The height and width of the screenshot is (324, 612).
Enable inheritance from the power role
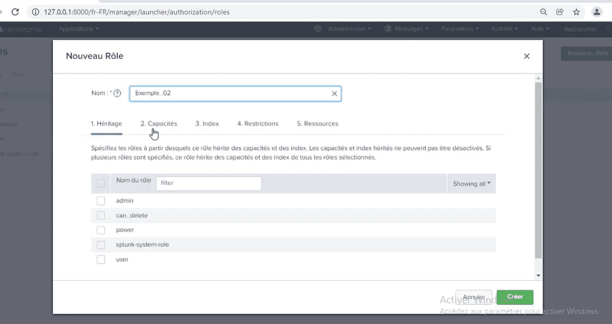coord(101,230)
